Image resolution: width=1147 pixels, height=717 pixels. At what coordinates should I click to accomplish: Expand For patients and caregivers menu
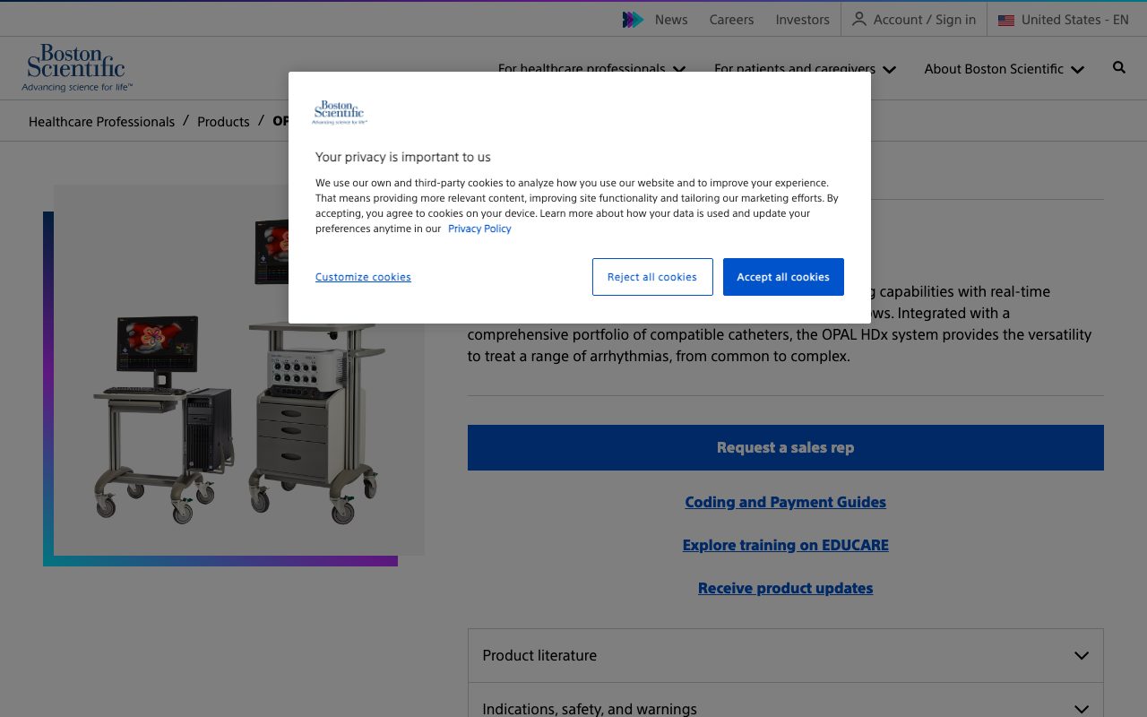(x=805, y=69)
